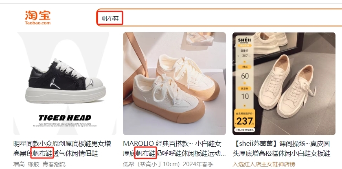Click the SHÉII brand label on banner

click(244, 41)
